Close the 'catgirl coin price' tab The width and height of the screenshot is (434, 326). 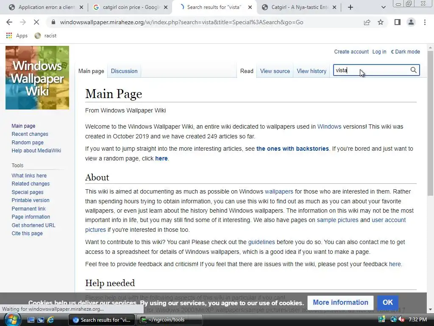166,7
